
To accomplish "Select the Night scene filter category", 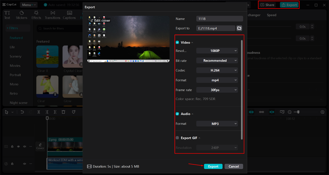I will [19, 103].
